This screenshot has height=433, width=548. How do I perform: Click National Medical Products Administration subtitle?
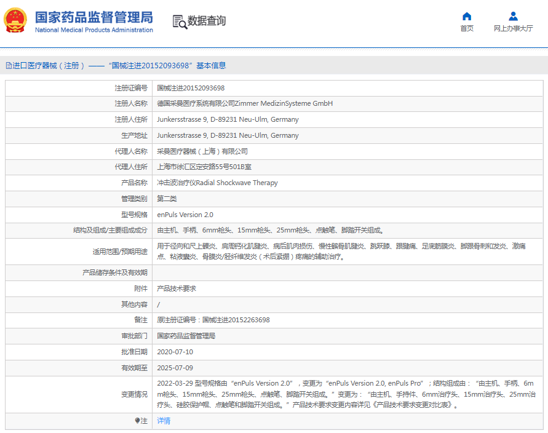click(94, 30)
